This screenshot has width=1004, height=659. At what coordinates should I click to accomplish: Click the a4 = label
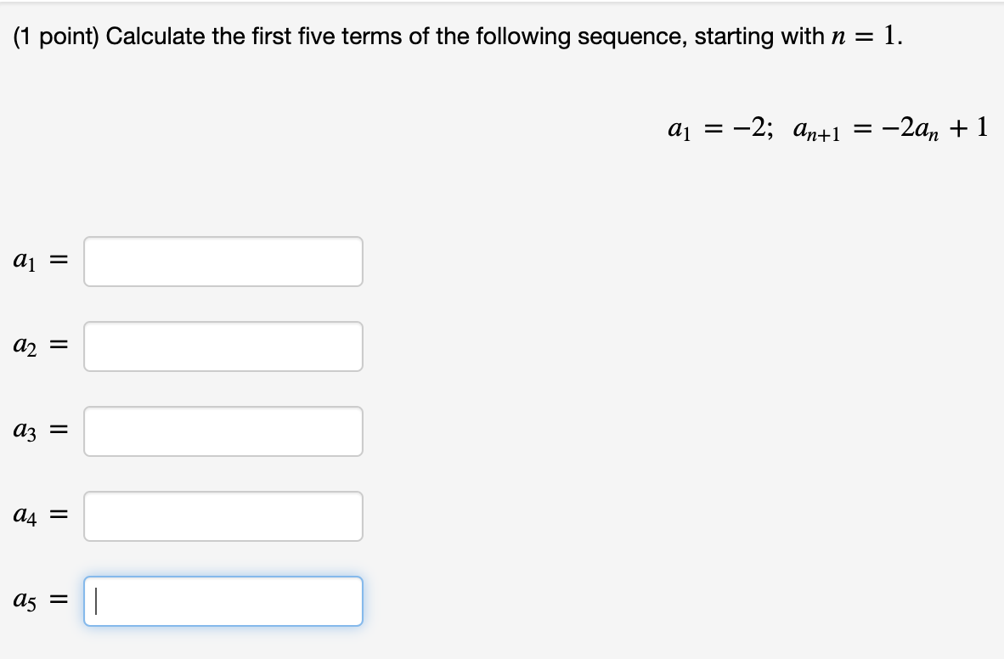coord(37,515)
